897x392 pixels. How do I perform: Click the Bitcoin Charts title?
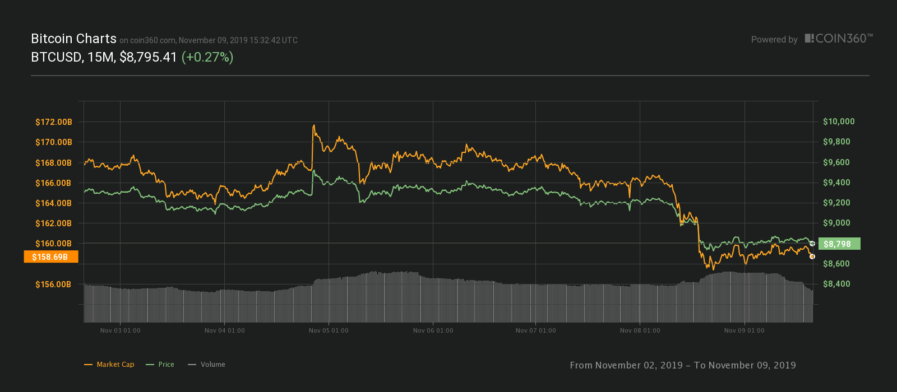coord(73,39)
